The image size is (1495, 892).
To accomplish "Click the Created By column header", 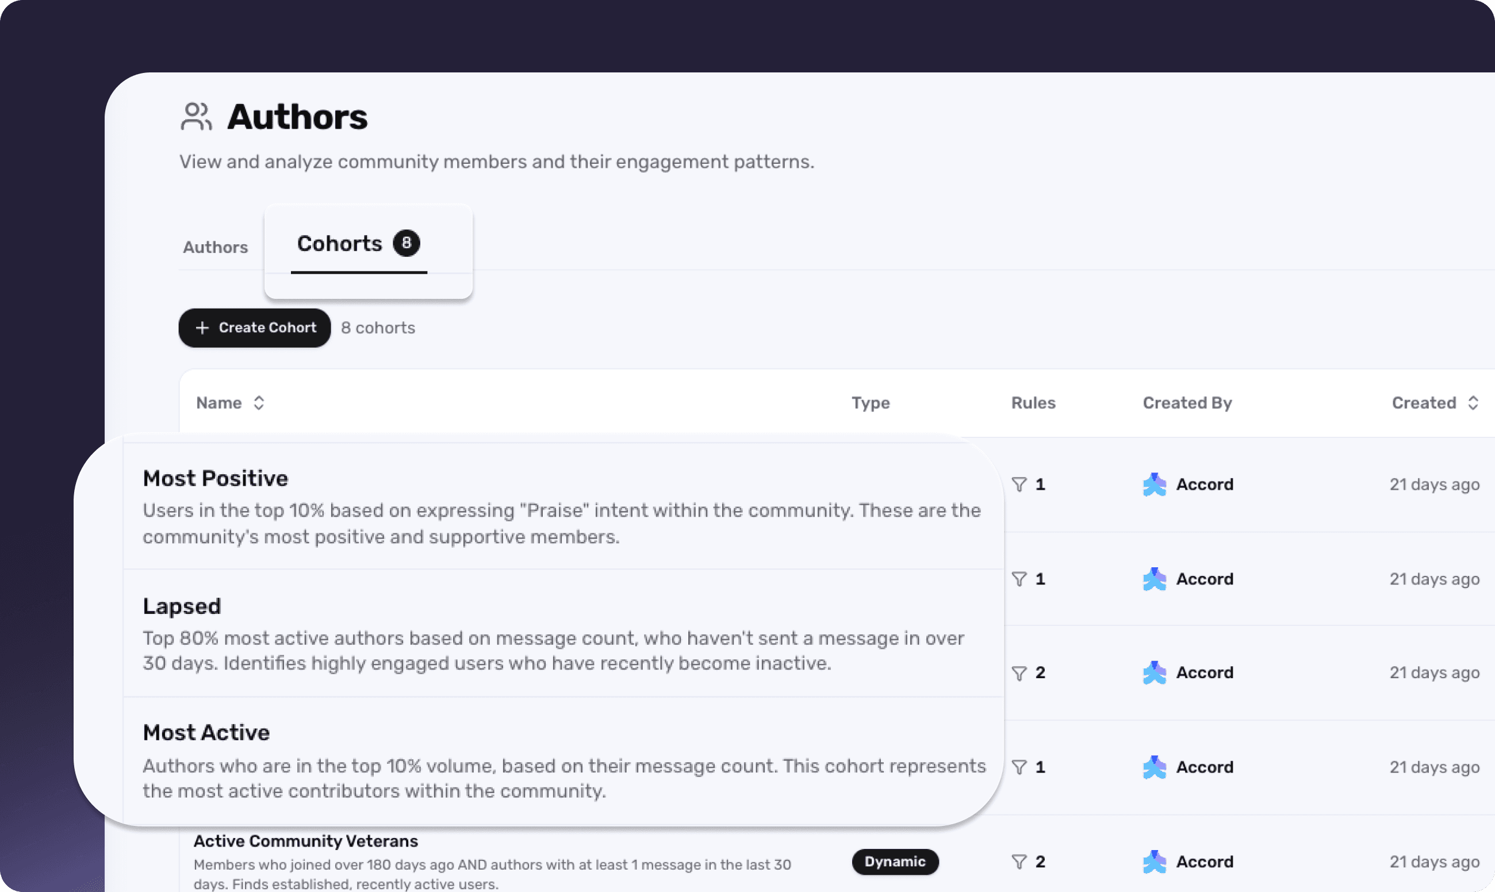I will coord(1187,403).
